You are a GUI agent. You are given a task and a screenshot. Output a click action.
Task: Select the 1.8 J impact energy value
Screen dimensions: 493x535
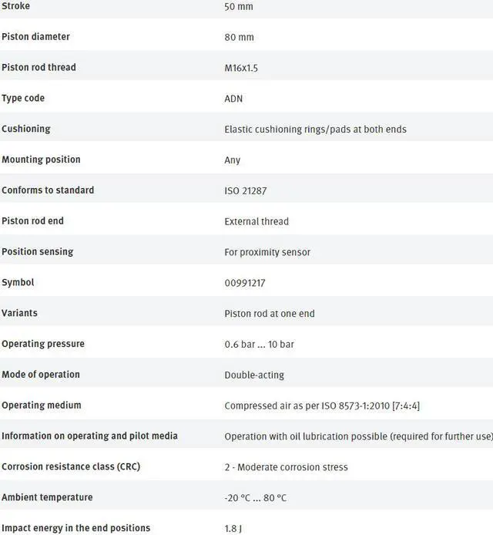234,528
